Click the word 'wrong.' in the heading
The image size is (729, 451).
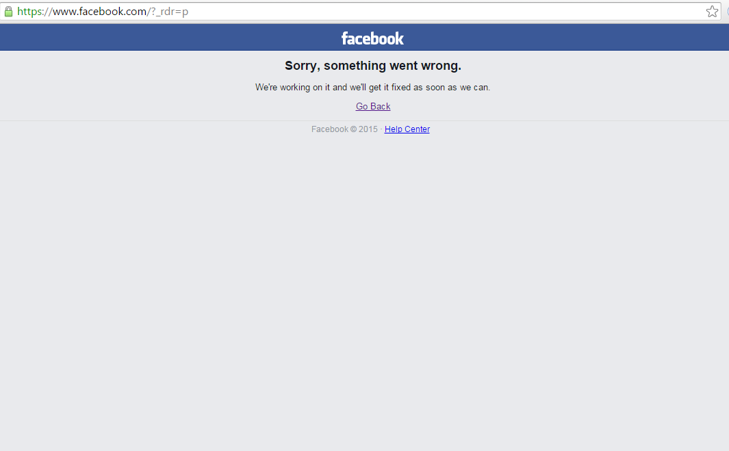tap(442, 66)
